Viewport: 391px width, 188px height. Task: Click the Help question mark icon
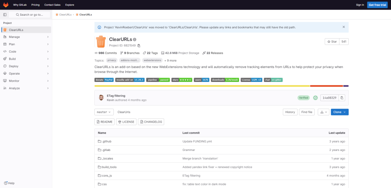coord(6,183)
